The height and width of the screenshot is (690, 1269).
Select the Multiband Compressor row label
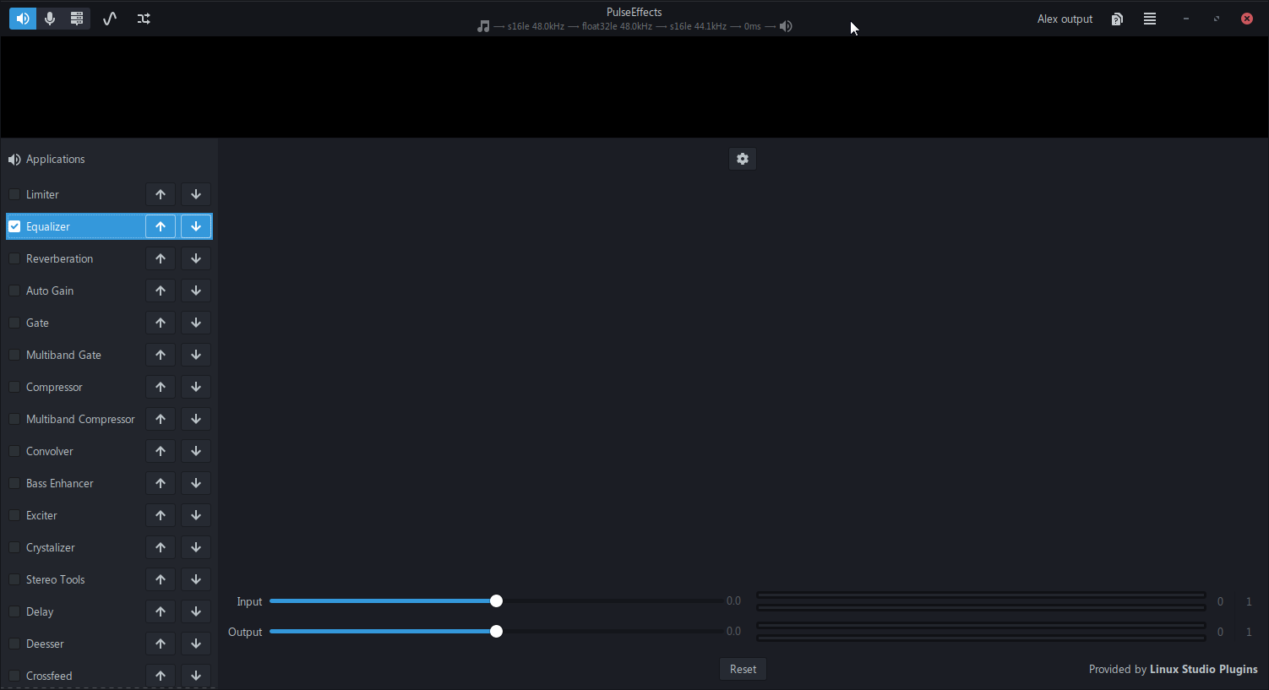(80, 419)
